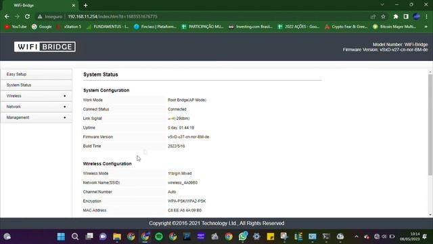Select the SSID value wireless_4A09B0
The width and height of the screenshot is (433, 244).
coord(183,182)
